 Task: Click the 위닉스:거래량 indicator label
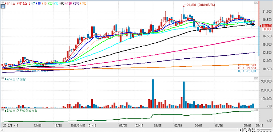click(x=15, y=79)
